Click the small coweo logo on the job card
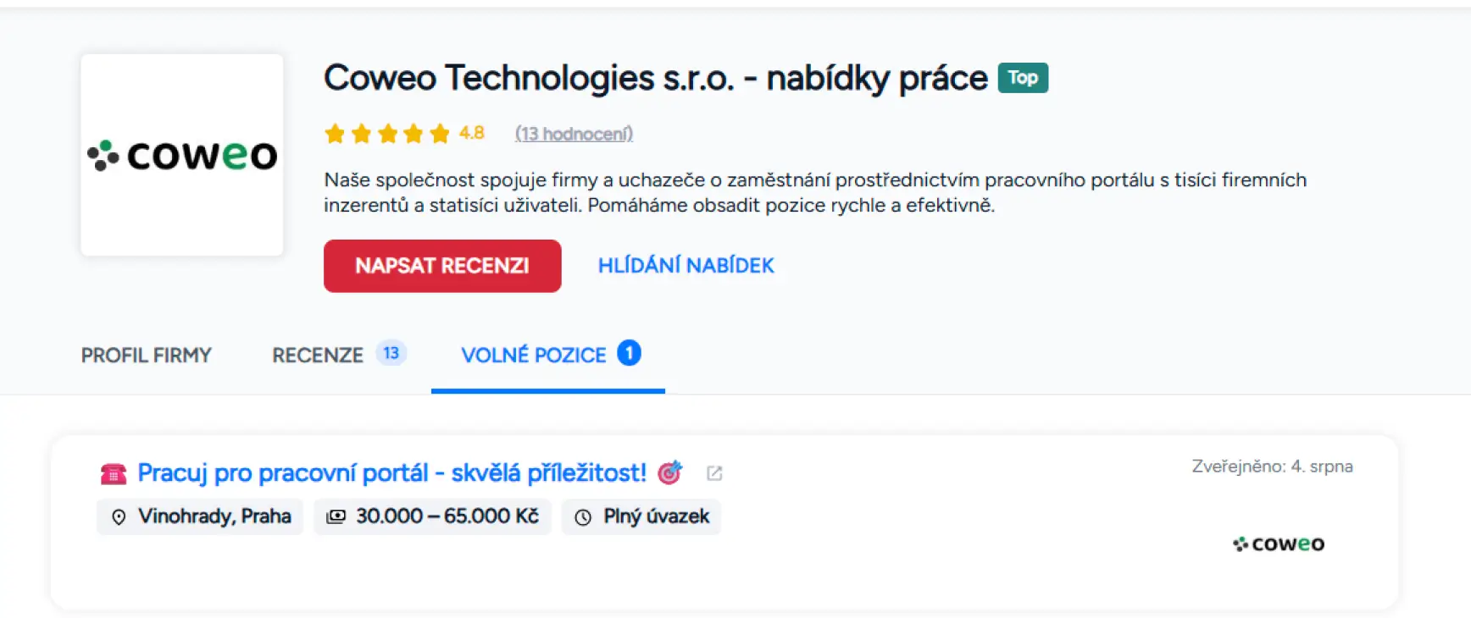1471x618 pixels. coord(1279,543)
